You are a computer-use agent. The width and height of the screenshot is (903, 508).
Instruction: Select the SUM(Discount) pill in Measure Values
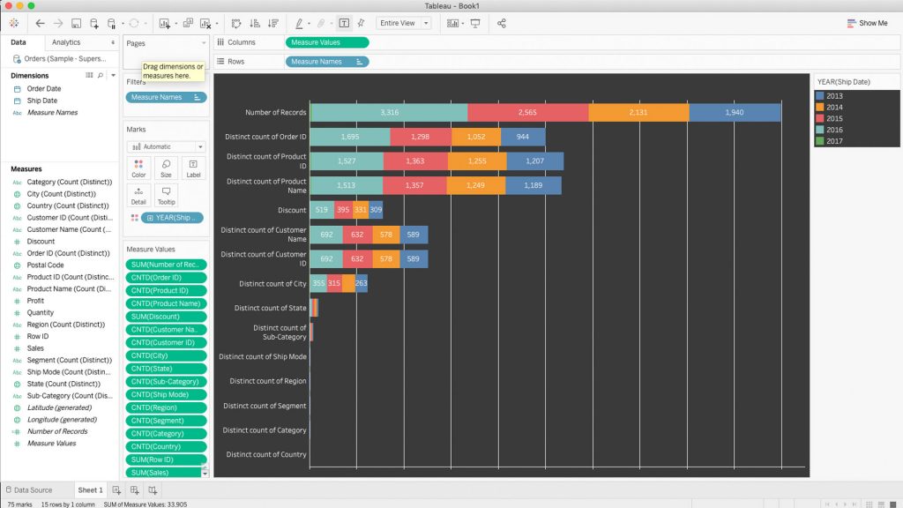tap(166, 317)
